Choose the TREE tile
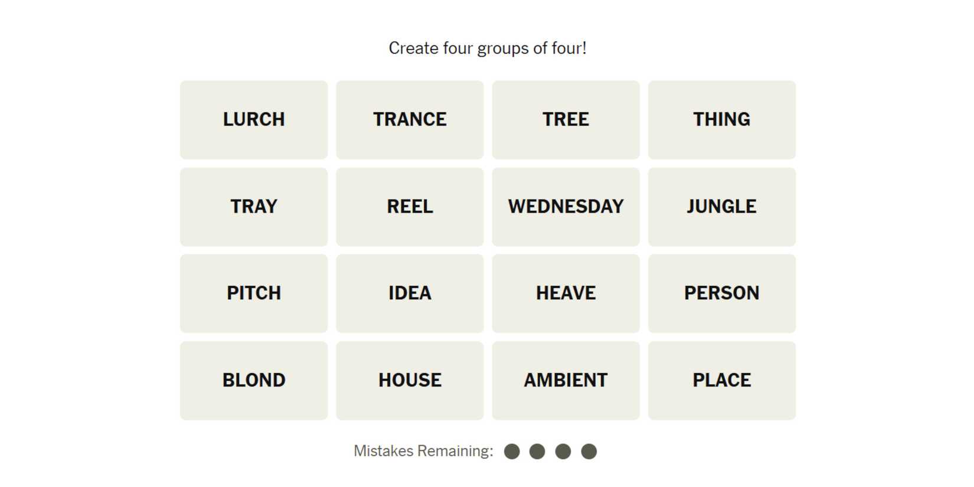974x487 pixels. coord(566,120)
